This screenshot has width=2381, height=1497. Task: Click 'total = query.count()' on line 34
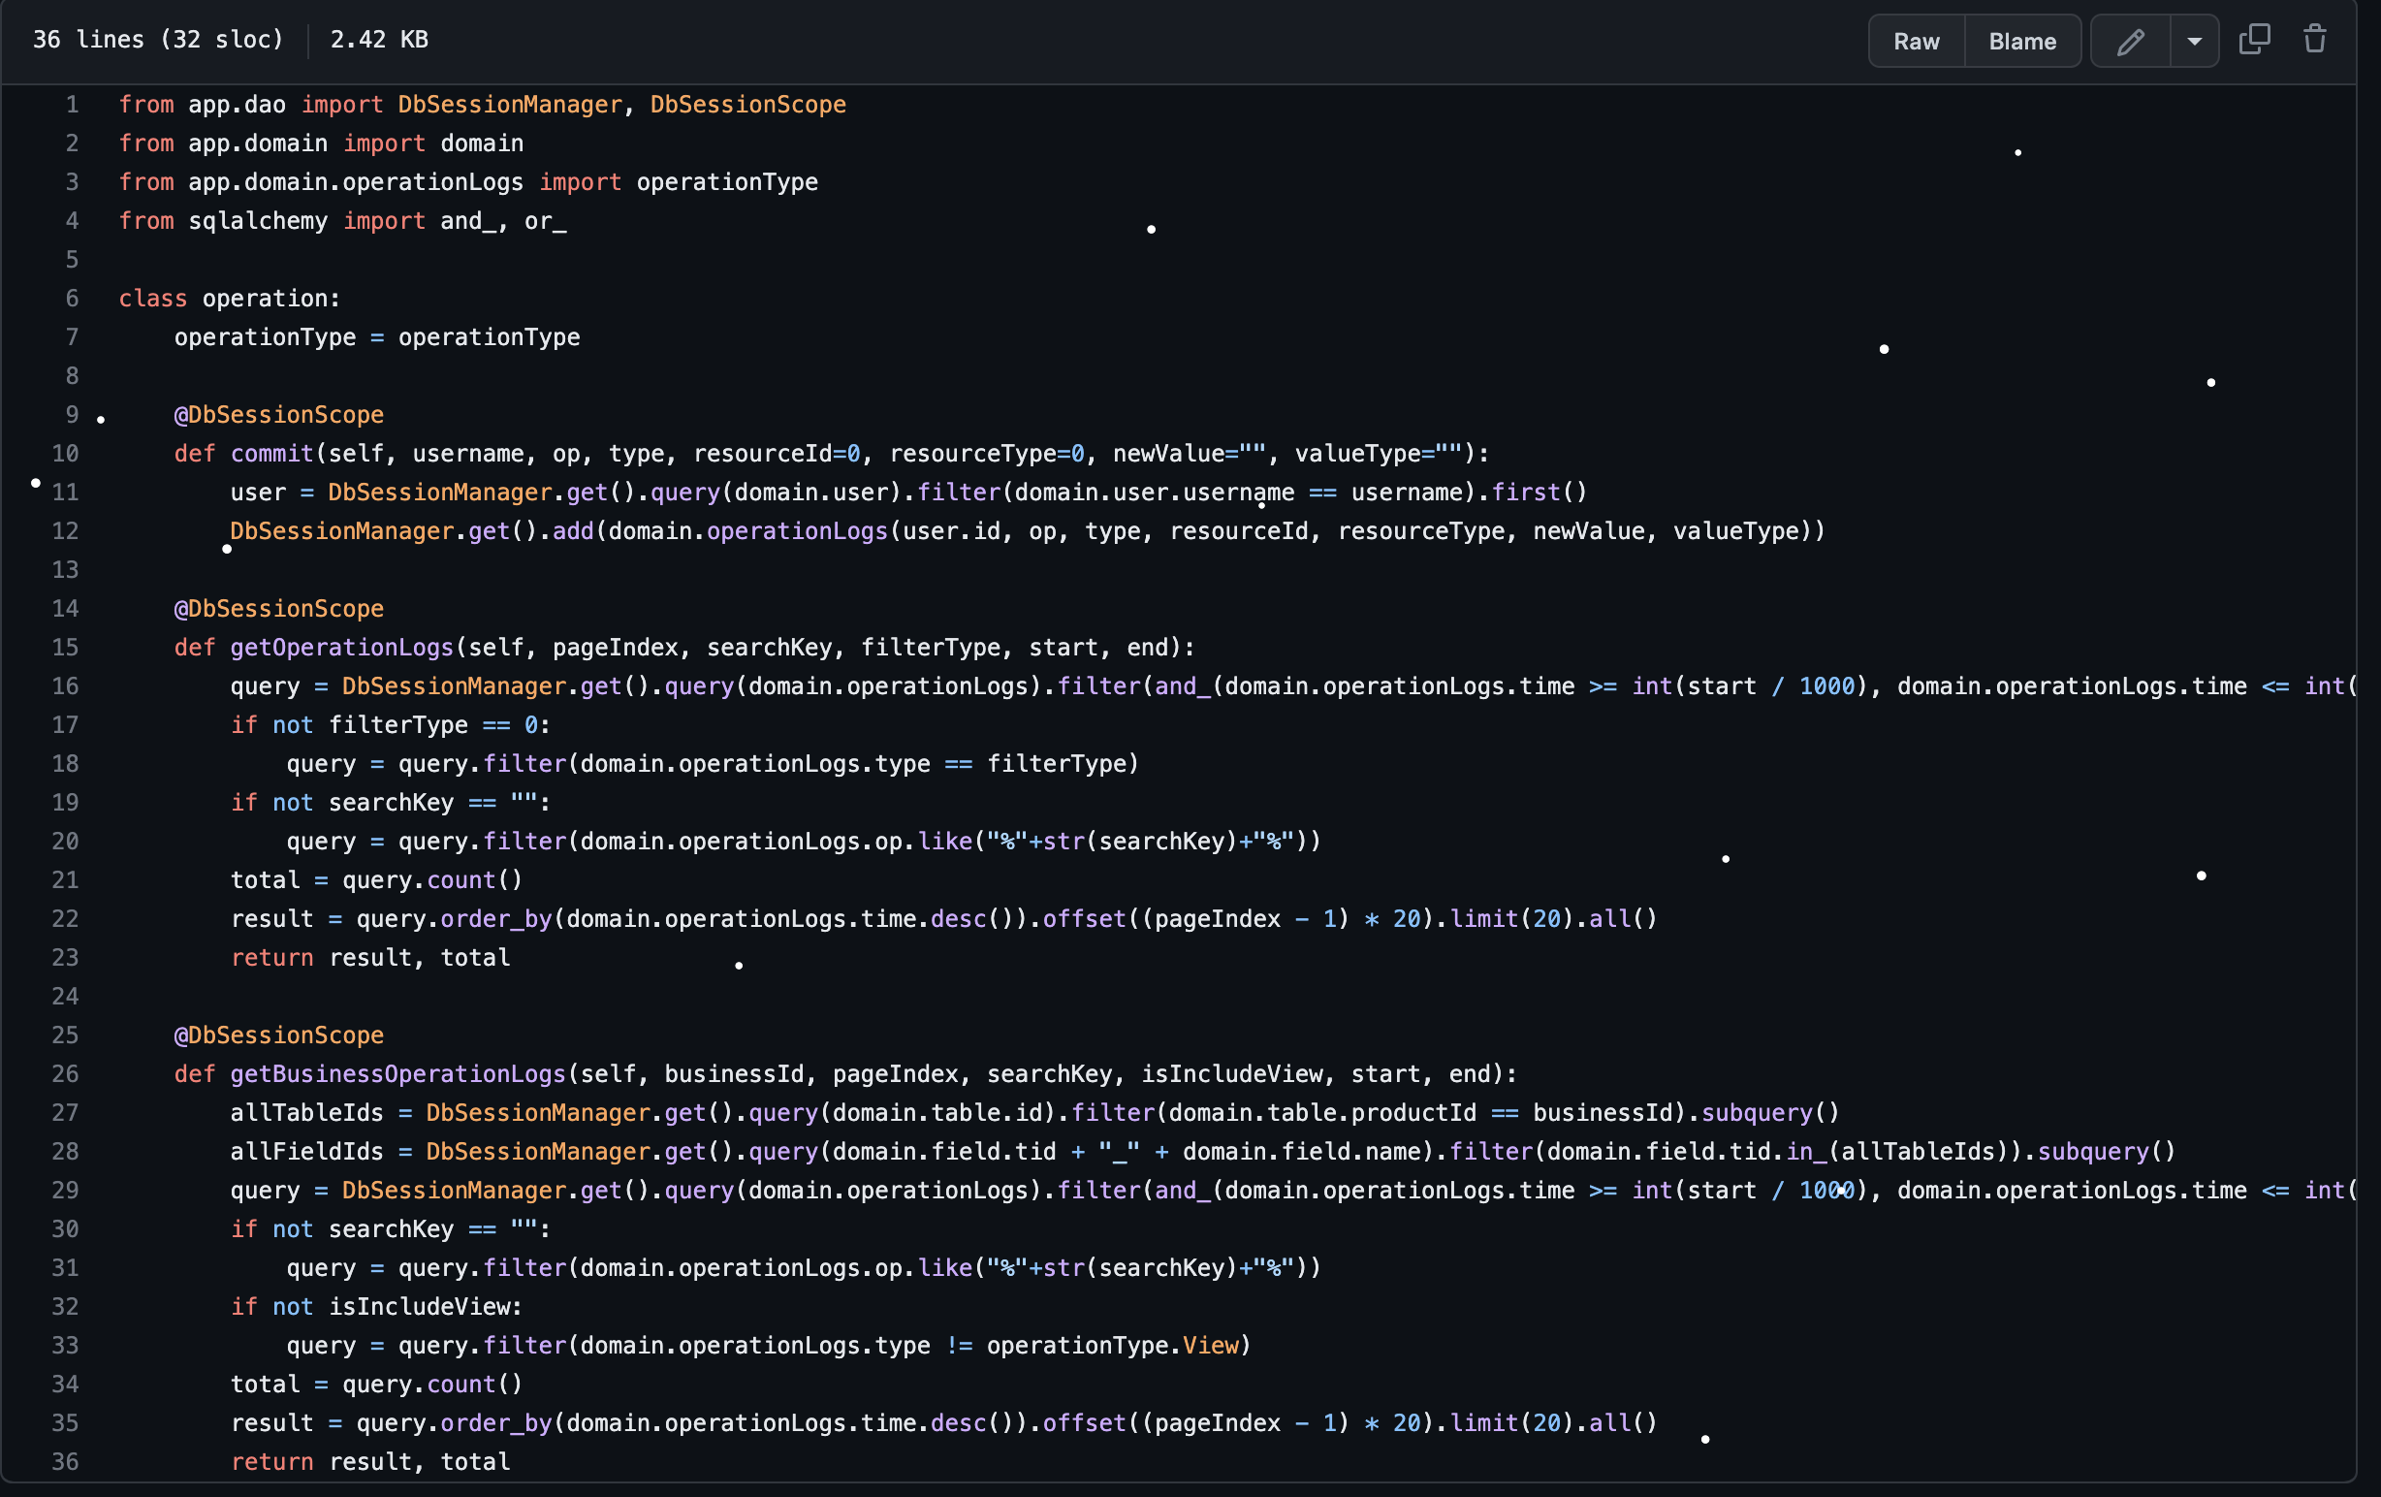tap(377, 1385)
